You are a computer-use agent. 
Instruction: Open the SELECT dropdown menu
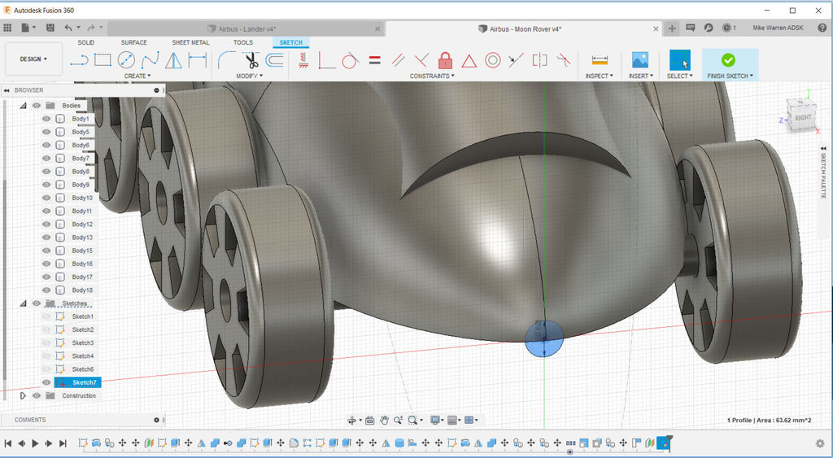pos(680,76)
